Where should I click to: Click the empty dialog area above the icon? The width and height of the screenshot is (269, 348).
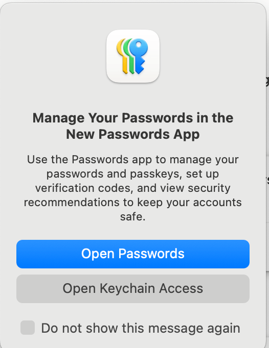click(133, 16)
